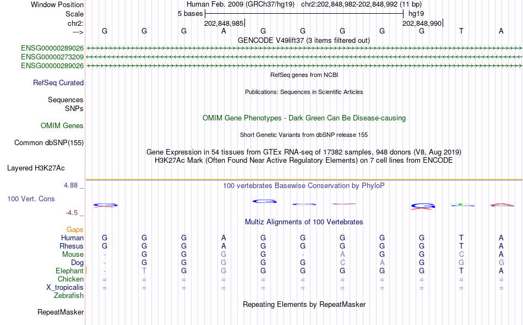Click the 100 Vert. Cons label
The width and height of the screenshot is (523, 325).
(x=31, y=199)
